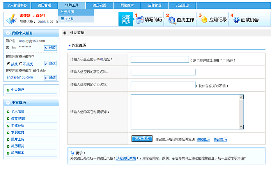Click the 填写简历 step icon

(139, 20)
